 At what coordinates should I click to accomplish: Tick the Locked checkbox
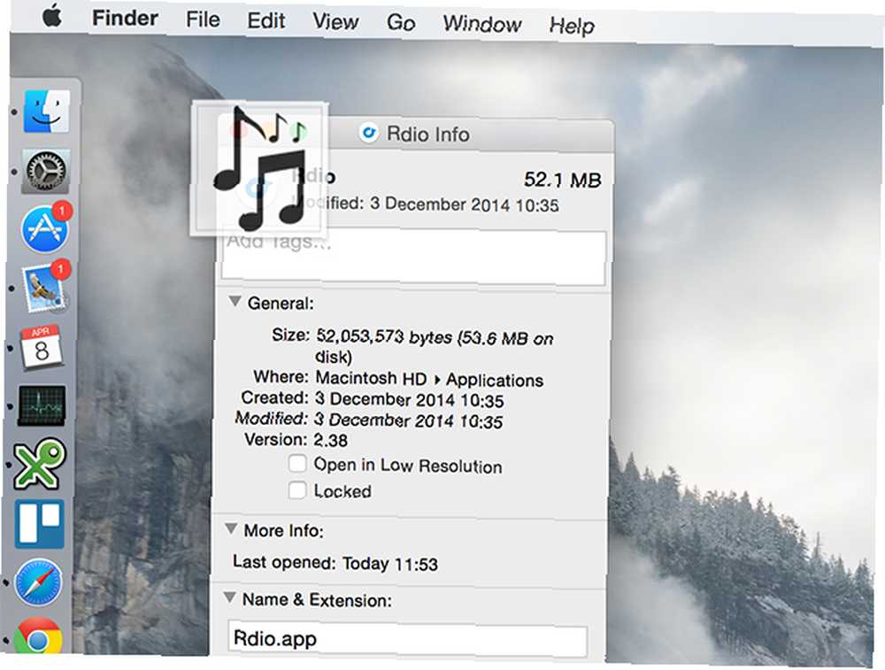click(297, 490)
